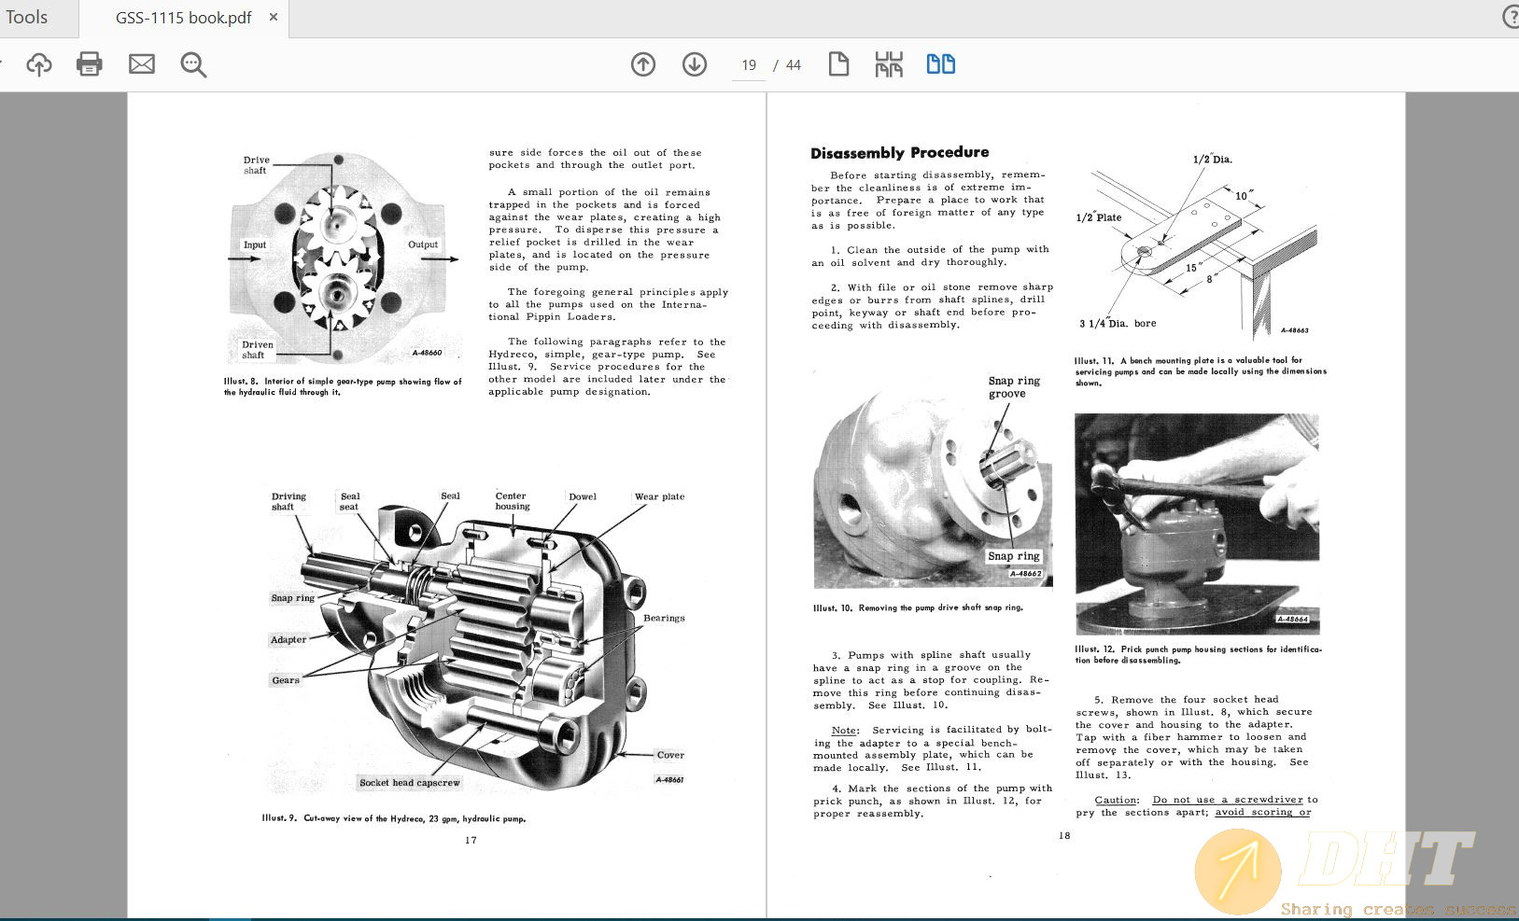
Task: Click the Disassembly Procedure heading
Action: tap(899, 153)
